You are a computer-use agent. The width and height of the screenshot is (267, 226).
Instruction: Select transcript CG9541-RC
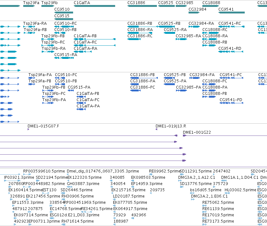point(230,23)
